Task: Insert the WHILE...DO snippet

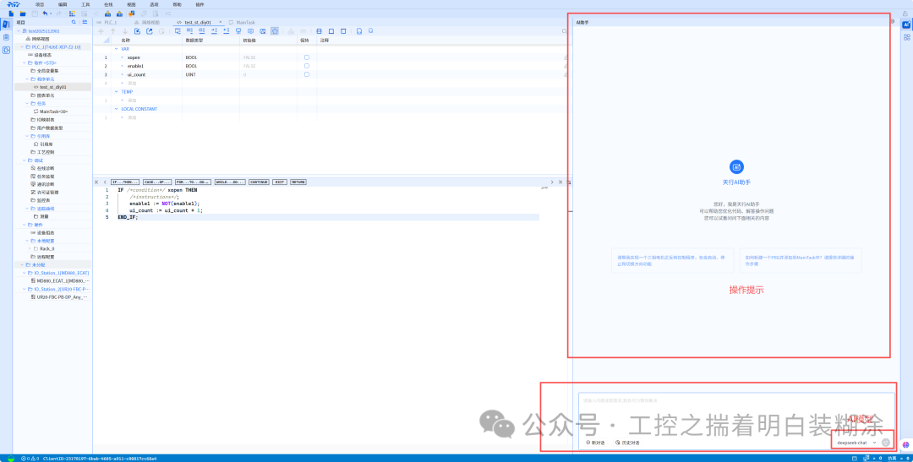Action: click(230, 182)
